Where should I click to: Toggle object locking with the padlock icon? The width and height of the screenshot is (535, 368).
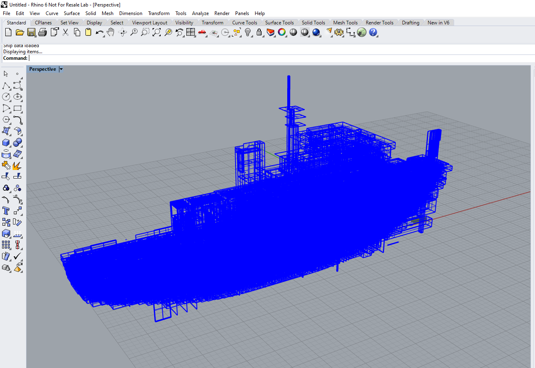click(x=260, y=33)
